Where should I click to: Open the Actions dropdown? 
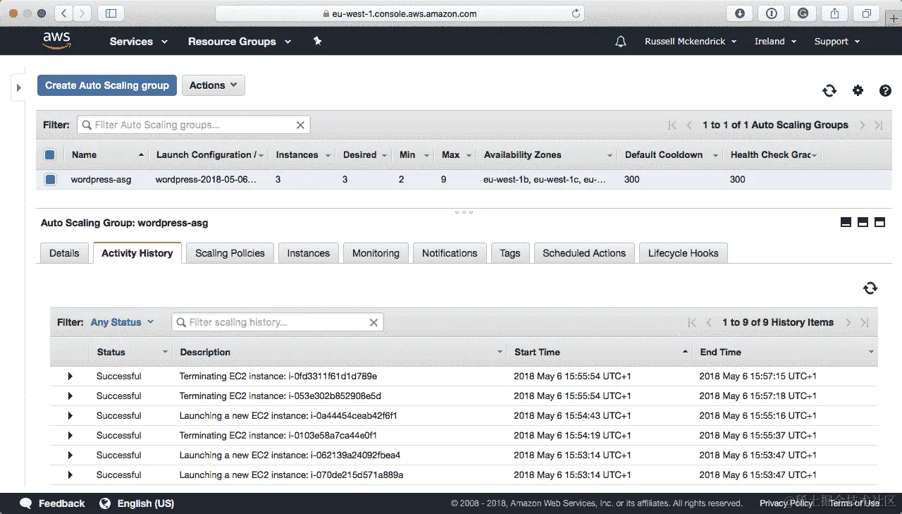[214, 85]
